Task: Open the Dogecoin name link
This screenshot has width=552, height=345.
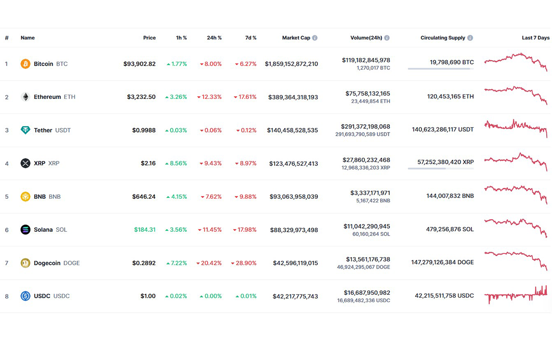Action: click(x=47, y=263)
